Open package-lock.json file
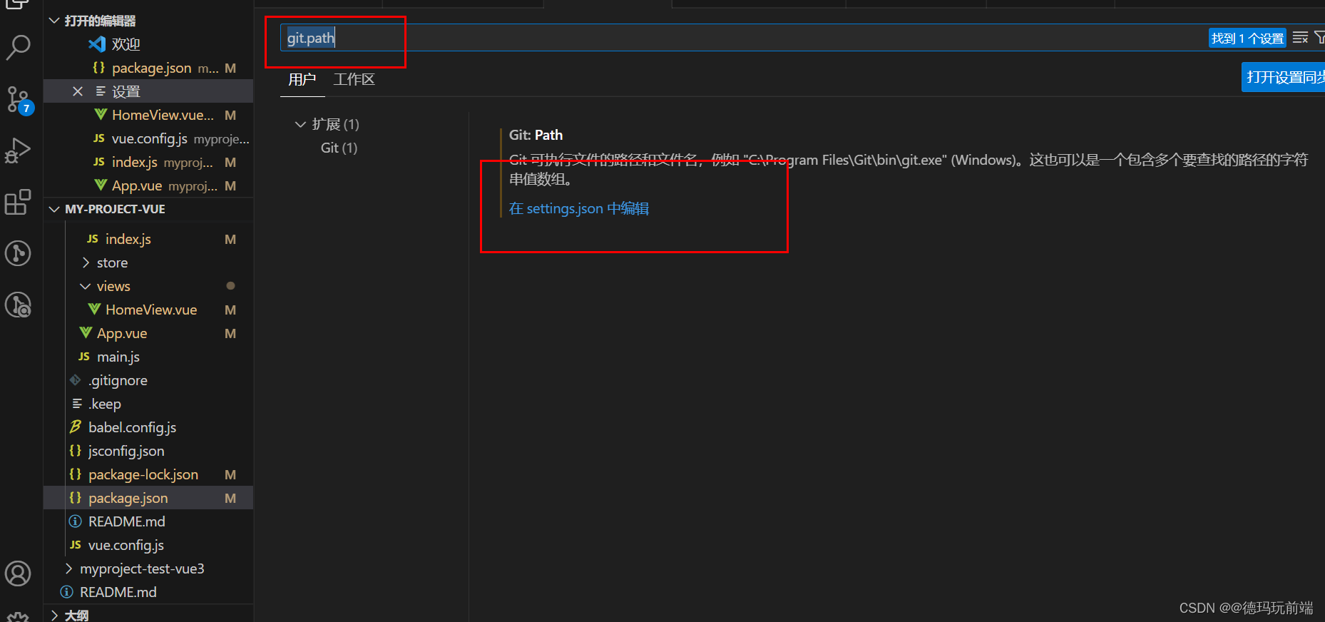The height and width of the screenshot is (622, 1325). pyautogui.click(x=148, y=474)
